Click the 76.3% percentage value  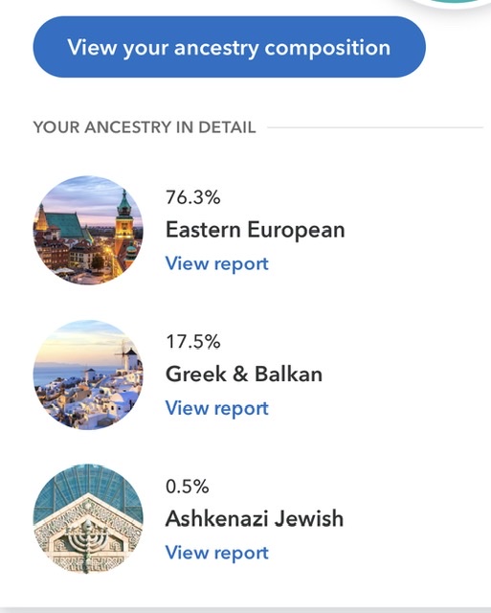click(x=193, y=197)
